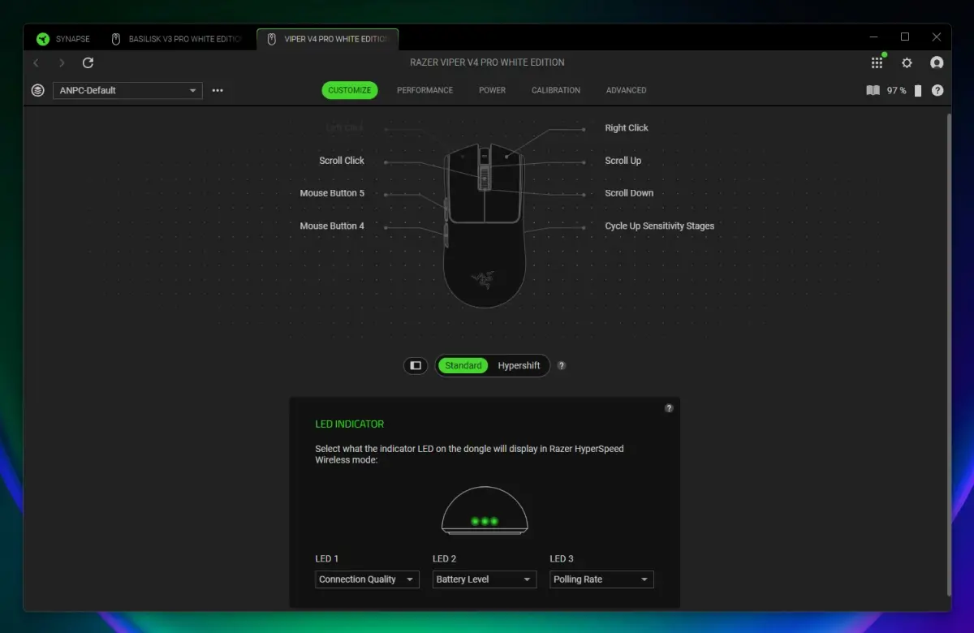
Task: Open the Performance tab
Action: click(x=425, y=90)
